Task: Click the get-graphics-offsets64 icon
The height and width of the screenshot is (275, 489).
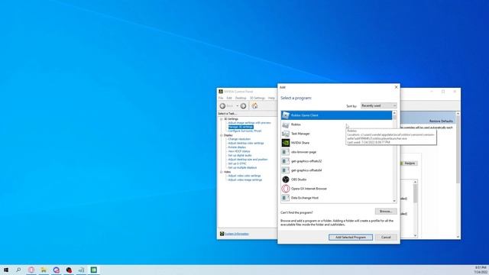Action: tap(285, 170)
